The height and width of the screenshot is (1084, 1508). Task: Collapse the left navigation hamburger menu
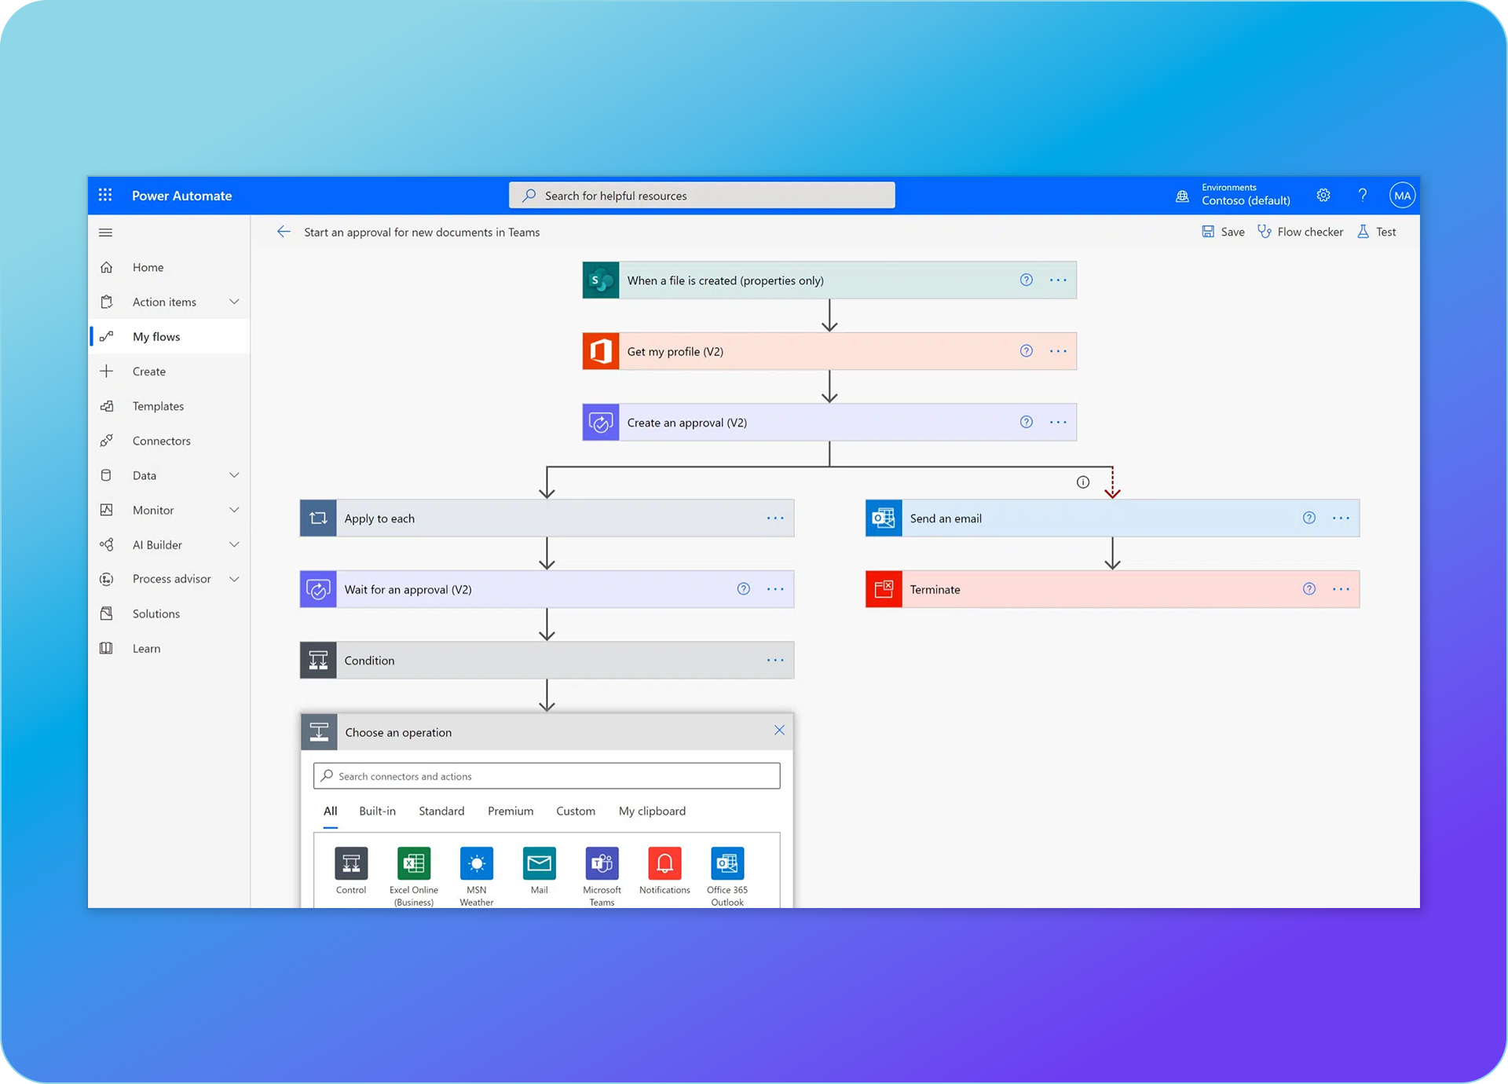click(x=106, y=233)
